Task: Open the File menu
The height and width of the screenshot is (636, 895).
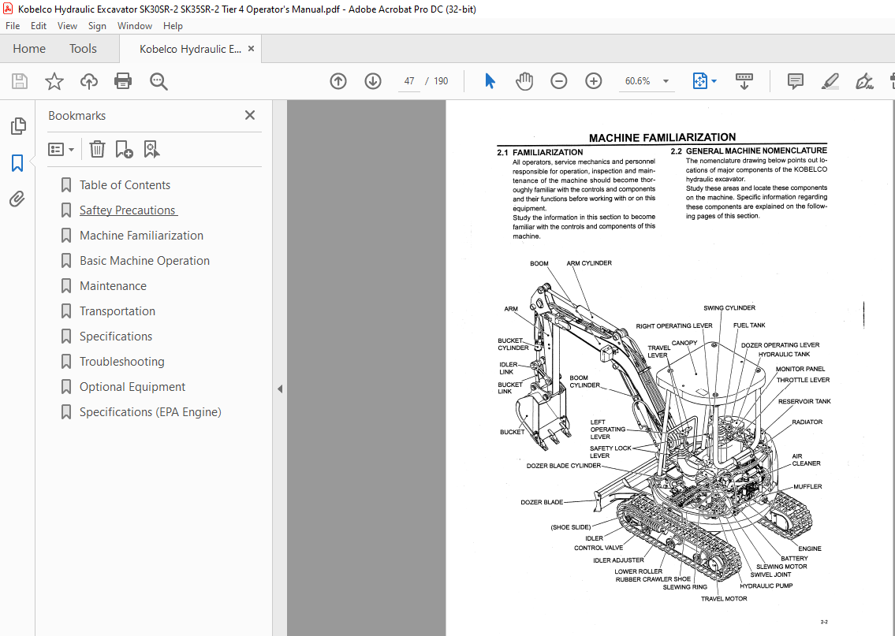Action: point(13,26)
